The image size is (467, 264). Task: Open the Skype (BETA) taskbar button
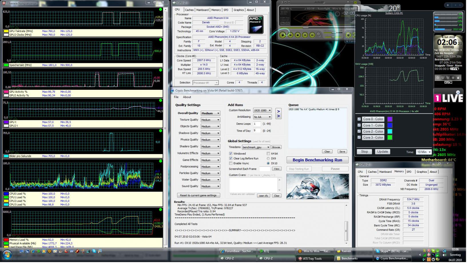(392, 251)
